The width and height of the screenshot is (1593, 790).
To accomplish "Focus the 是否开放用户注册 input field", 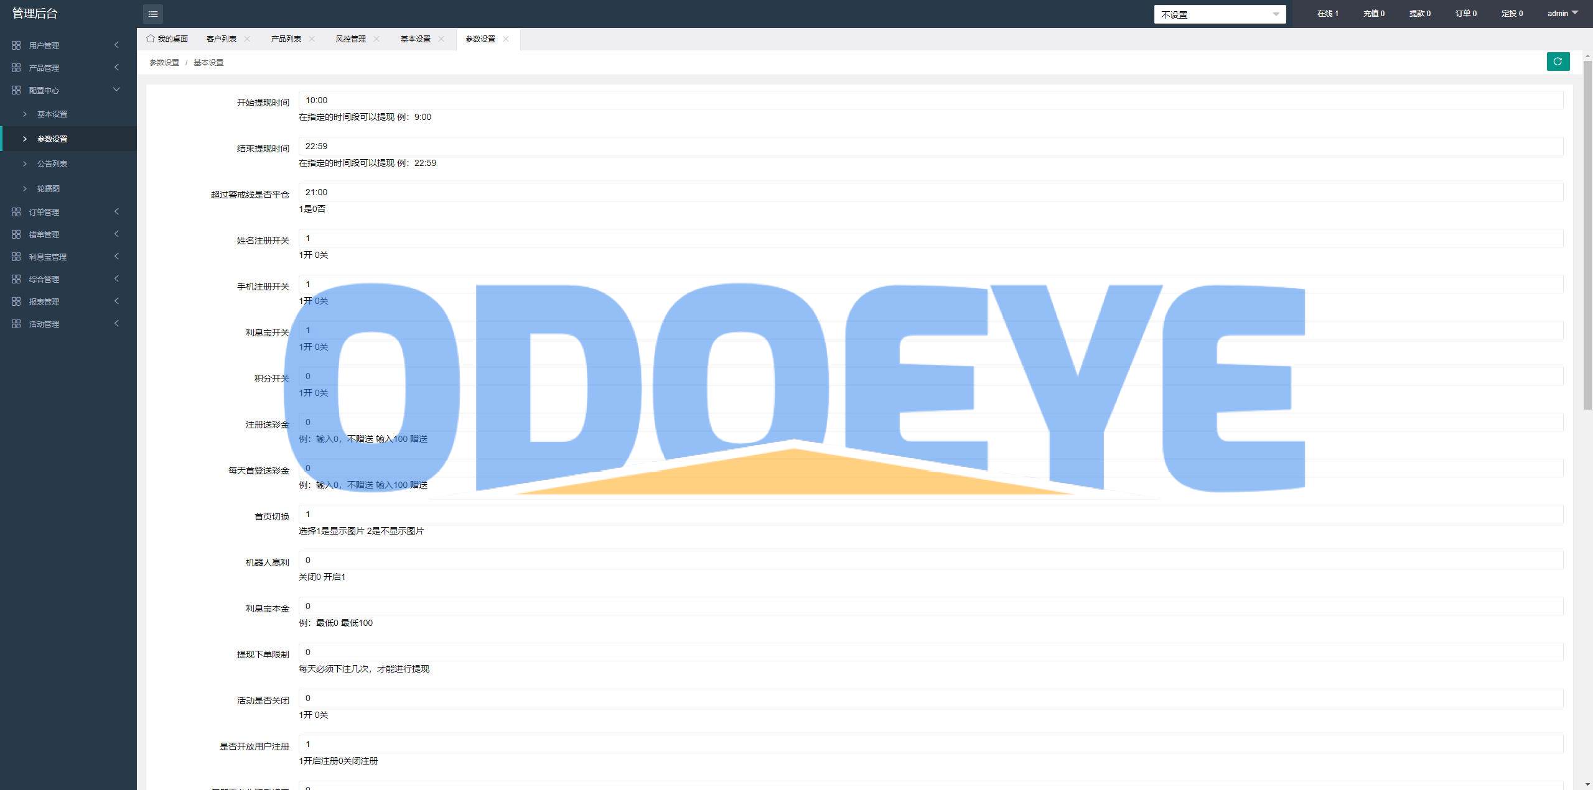I will click(931, 744).
